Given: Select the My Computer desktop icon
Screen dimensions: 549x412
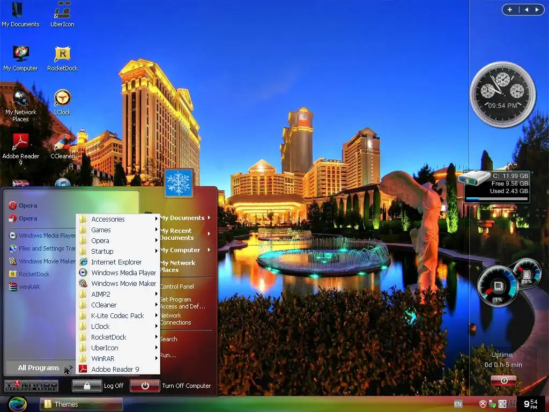Looking at the screenshot, I should 20,58.
